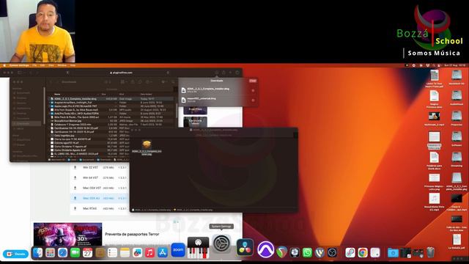Click the blue Donate button
The width and height of the screenshot is (469, 264).
(15, 254)
